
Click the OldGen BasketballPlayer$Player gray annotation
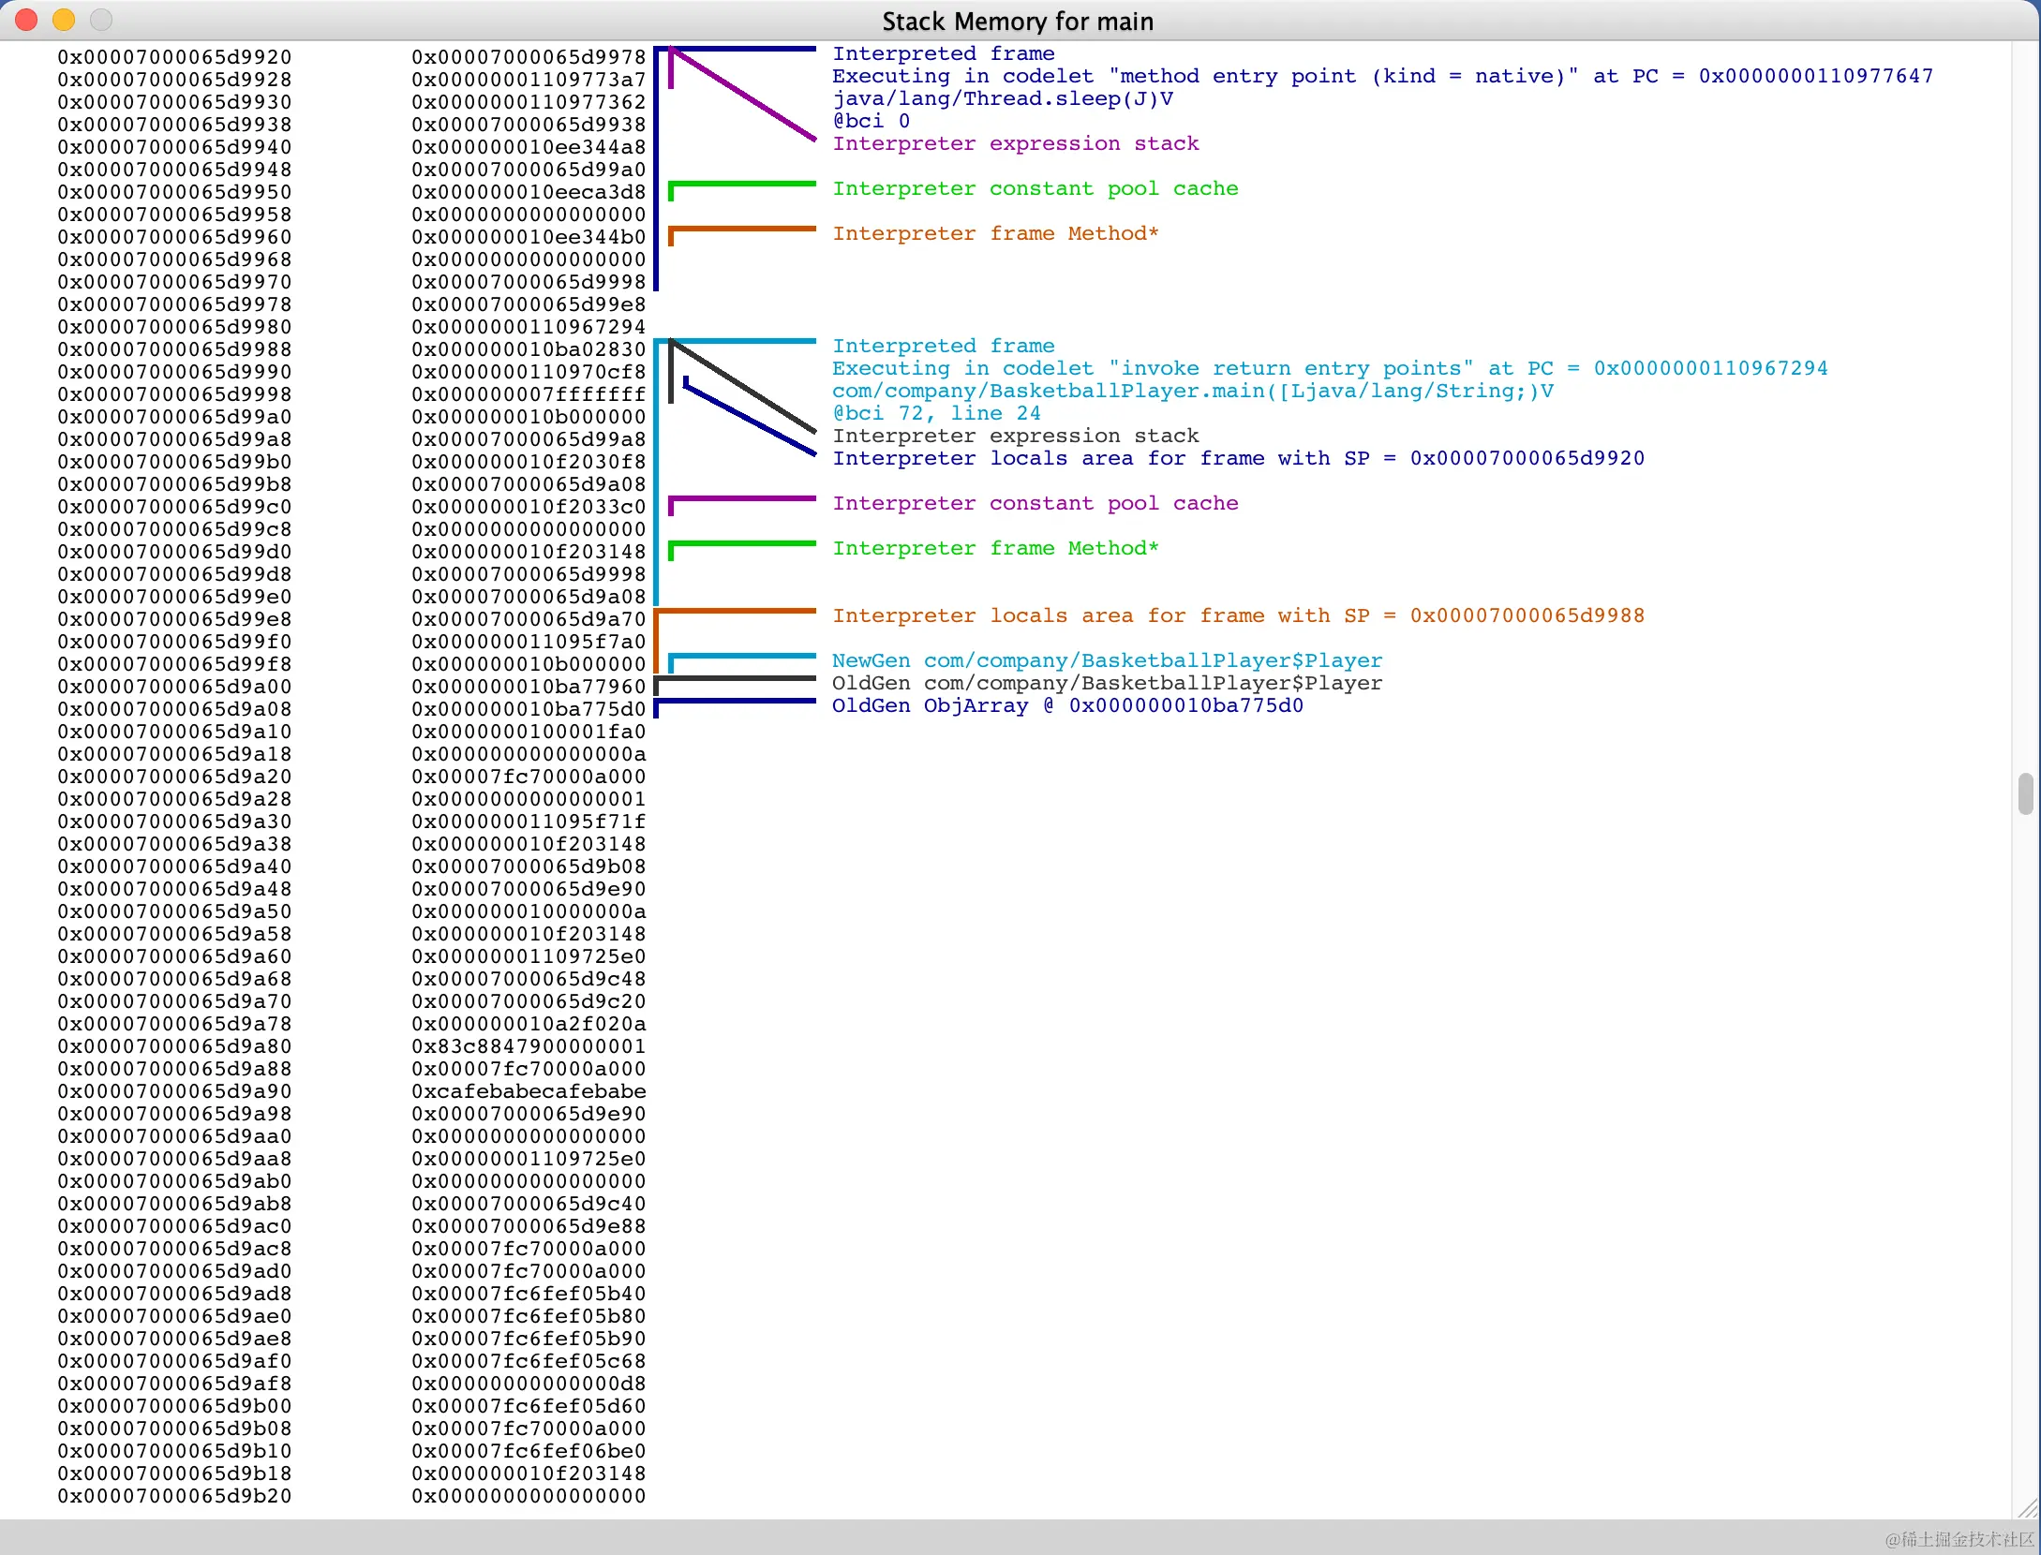(1107, 683)
